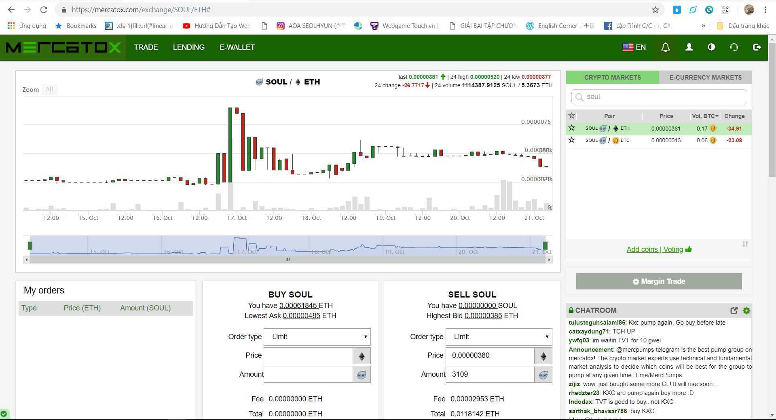The height and width of the screenshot is (420, 776).
Task: Open chatroom settings gear
Action: 746,310
